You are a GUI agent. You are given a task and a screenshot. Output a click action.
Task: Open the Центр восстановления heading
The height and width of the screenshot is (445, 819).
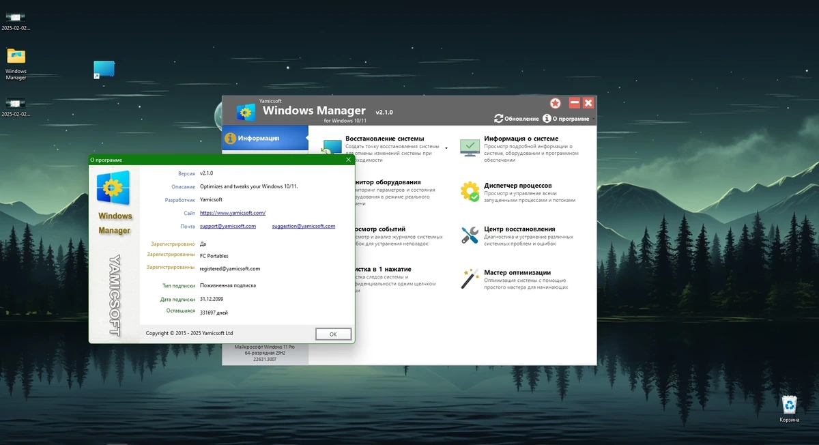[519, 229]
